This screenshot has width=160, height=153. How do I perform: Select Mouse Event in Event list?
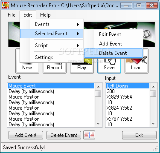click(x=51, y=86)
